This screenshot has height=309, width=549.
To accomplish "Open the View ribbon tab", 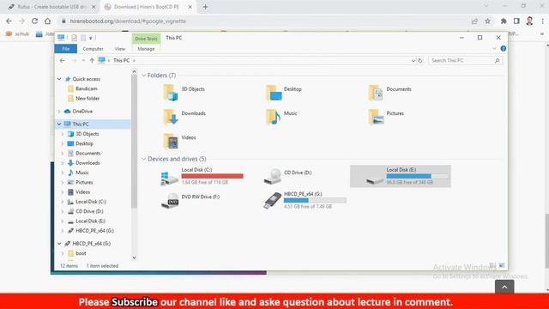I will (120, 49).
